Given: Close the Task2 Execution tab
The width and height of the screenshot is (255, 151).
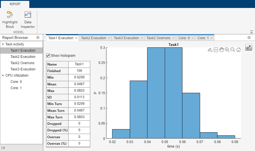Looking at the screenshot, I should point(109,38).
